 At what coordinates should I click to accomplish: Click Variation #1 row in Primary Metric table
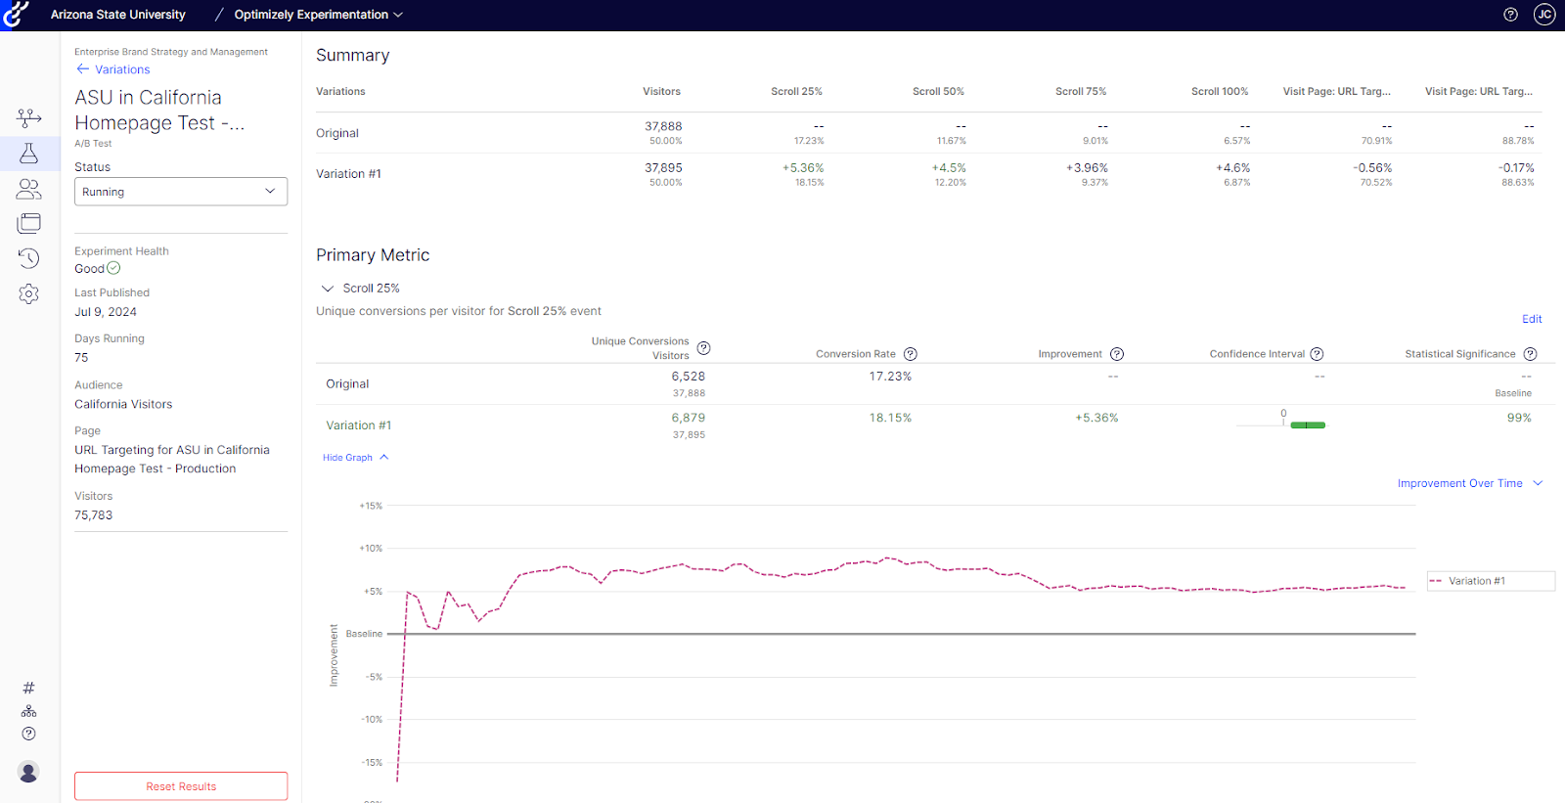935,425
